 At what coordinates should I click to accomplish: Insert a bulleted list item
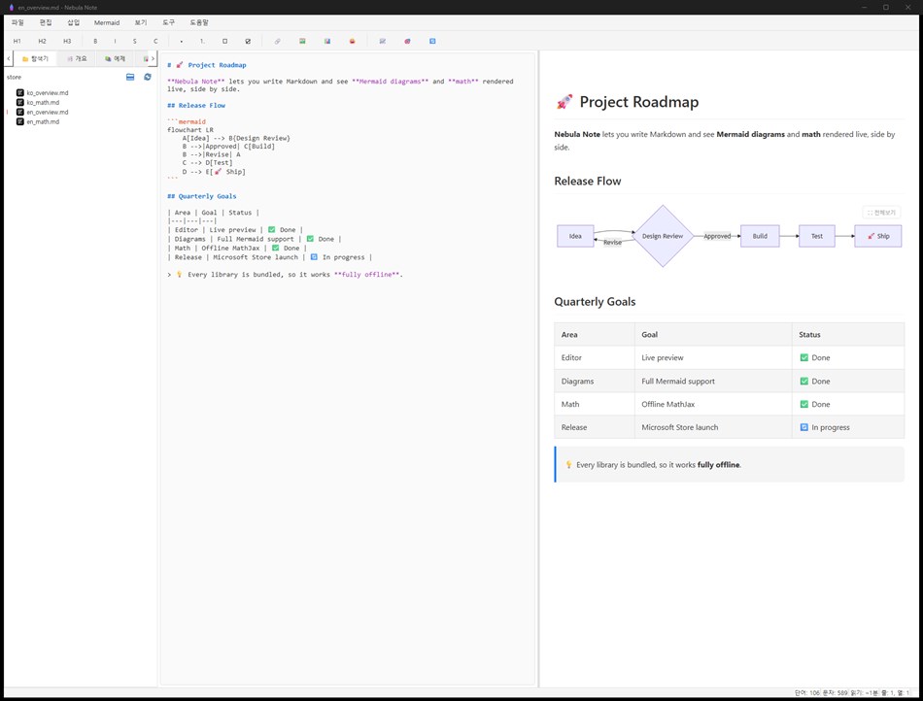pos(182,41)
